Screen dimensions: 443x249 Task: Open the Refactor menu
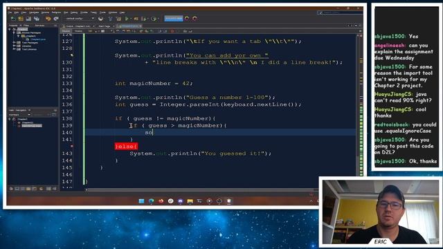[x=56, y=12]
